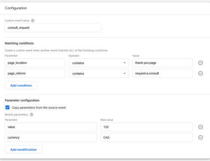Screen dimensions: 210x161
Task: Edit the new value field showing CAD
Action: [147, 137]
